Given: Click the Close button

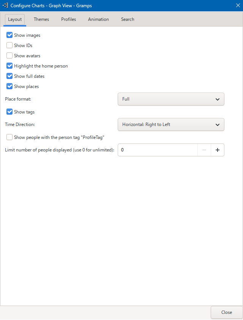Looking at the screenshot, I should click(226, 312).
